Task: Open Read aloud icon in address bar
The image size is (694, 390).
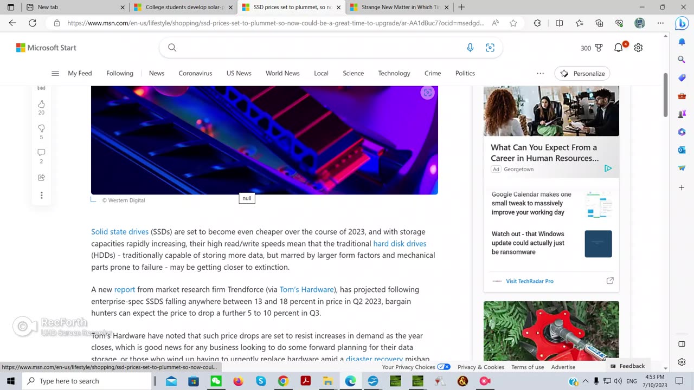Action: click(495, 23)
